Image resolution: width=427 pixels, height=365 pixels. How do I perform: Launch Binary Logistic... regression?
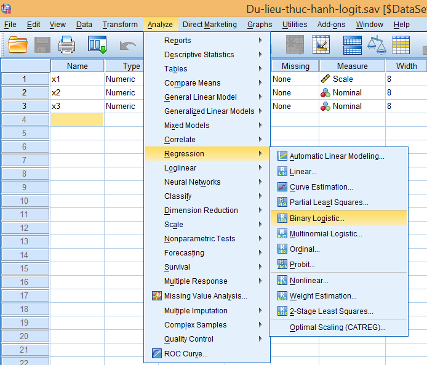pos(339,218)
